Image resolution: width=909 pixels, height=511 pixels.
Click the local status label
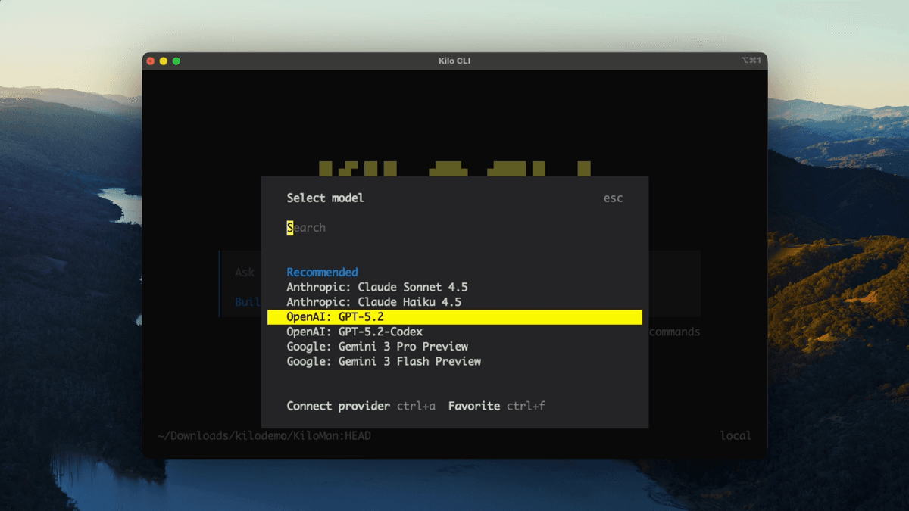[x=736, y=436]
